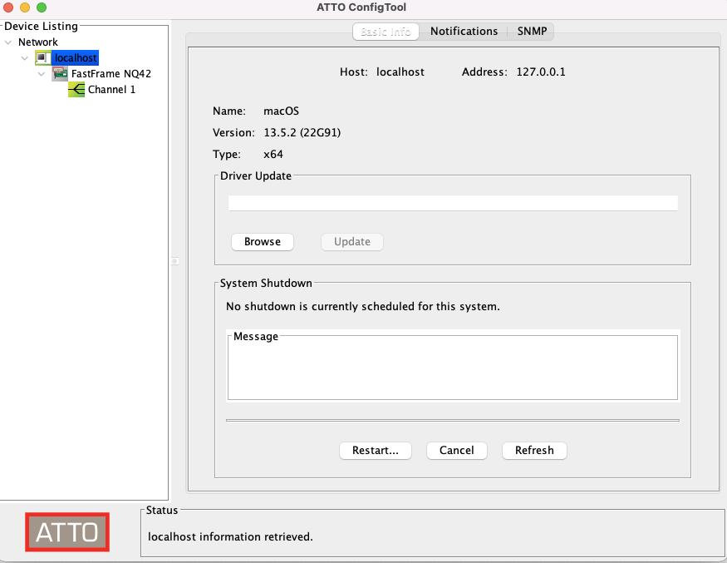Open the SNMP tab

click(x=532, y=32)
